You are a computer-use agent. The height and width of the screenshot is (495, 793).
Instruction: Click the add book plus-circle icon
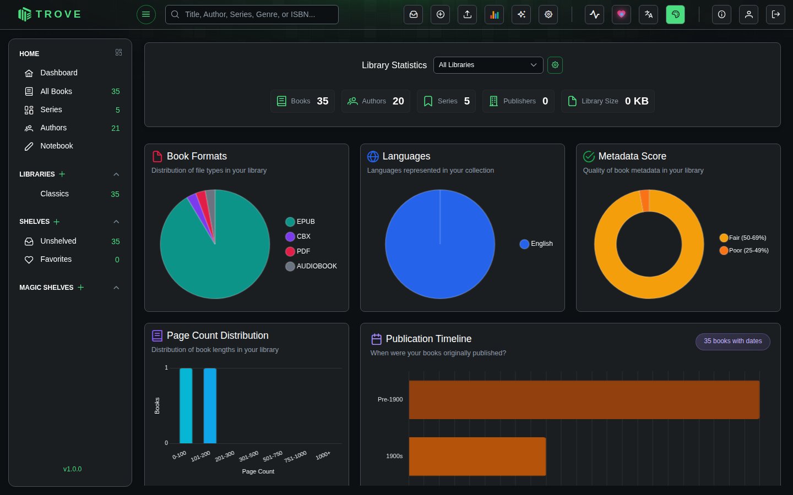[x=441, y=14]
